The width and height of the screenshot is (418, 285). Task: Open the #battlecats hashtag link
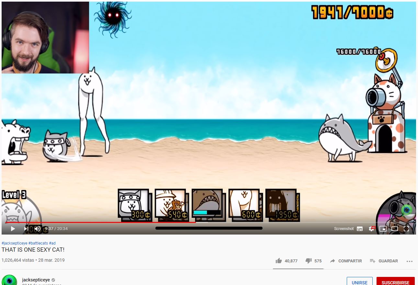pyautogui.click(x=38, y=243)
